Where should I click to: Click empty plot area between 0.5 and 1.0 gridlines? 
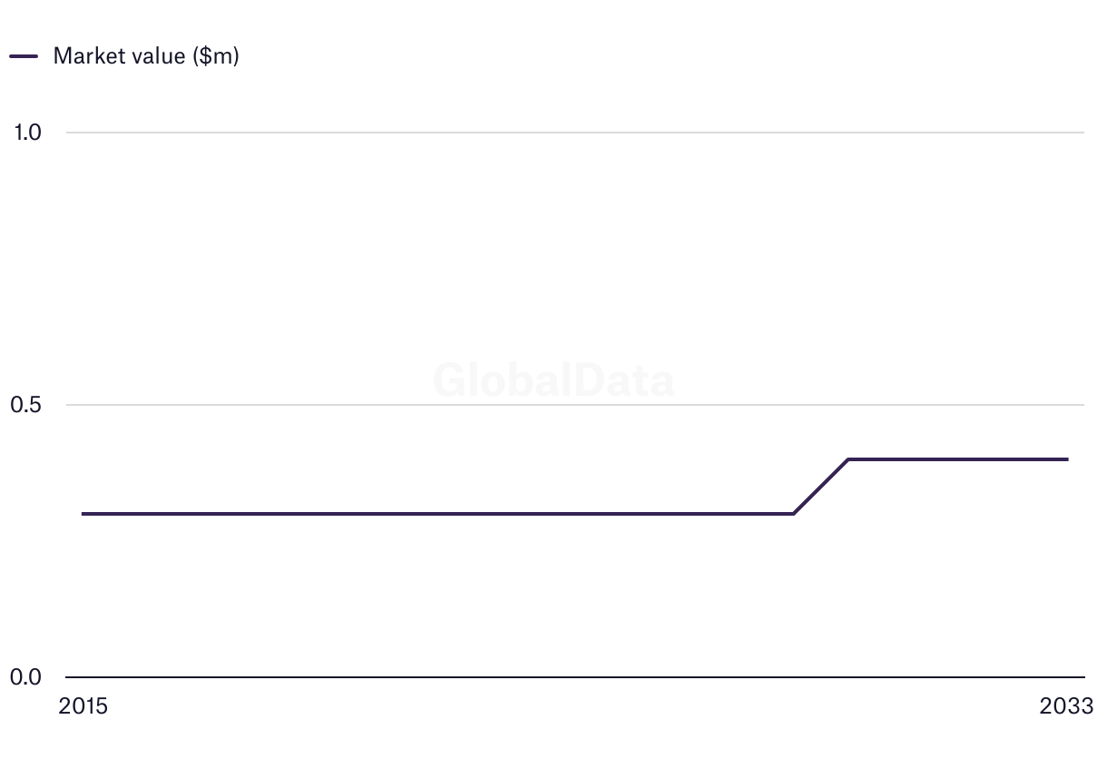click(x=575, y=269)
